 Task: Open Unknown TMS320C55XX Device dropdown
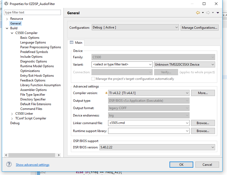pos(185,64)
